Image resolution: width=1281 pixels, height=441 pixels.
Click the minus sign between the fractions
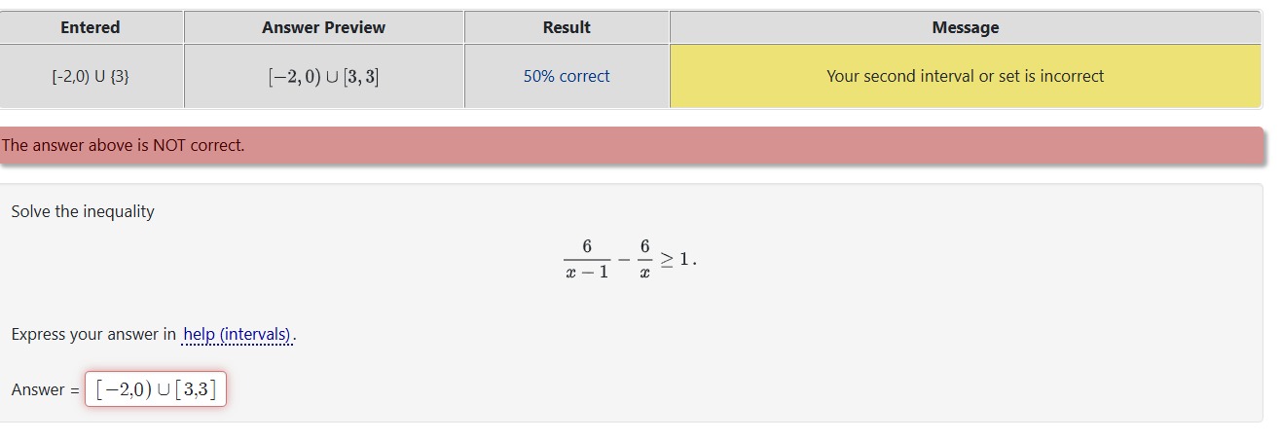pyautogui.click(x=623, y=260)
